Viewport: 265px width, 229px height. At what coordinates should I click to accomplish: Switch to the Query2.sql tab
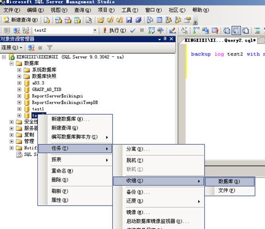pos(220,41)
